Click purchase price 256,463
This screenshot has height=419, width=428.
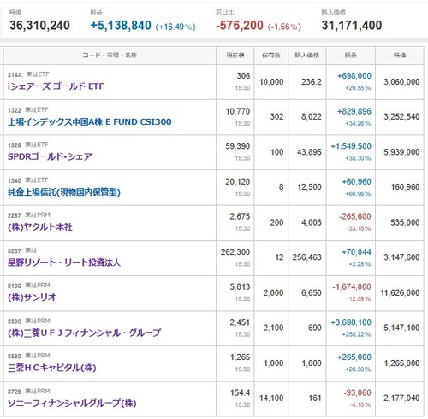click(306, 257)
